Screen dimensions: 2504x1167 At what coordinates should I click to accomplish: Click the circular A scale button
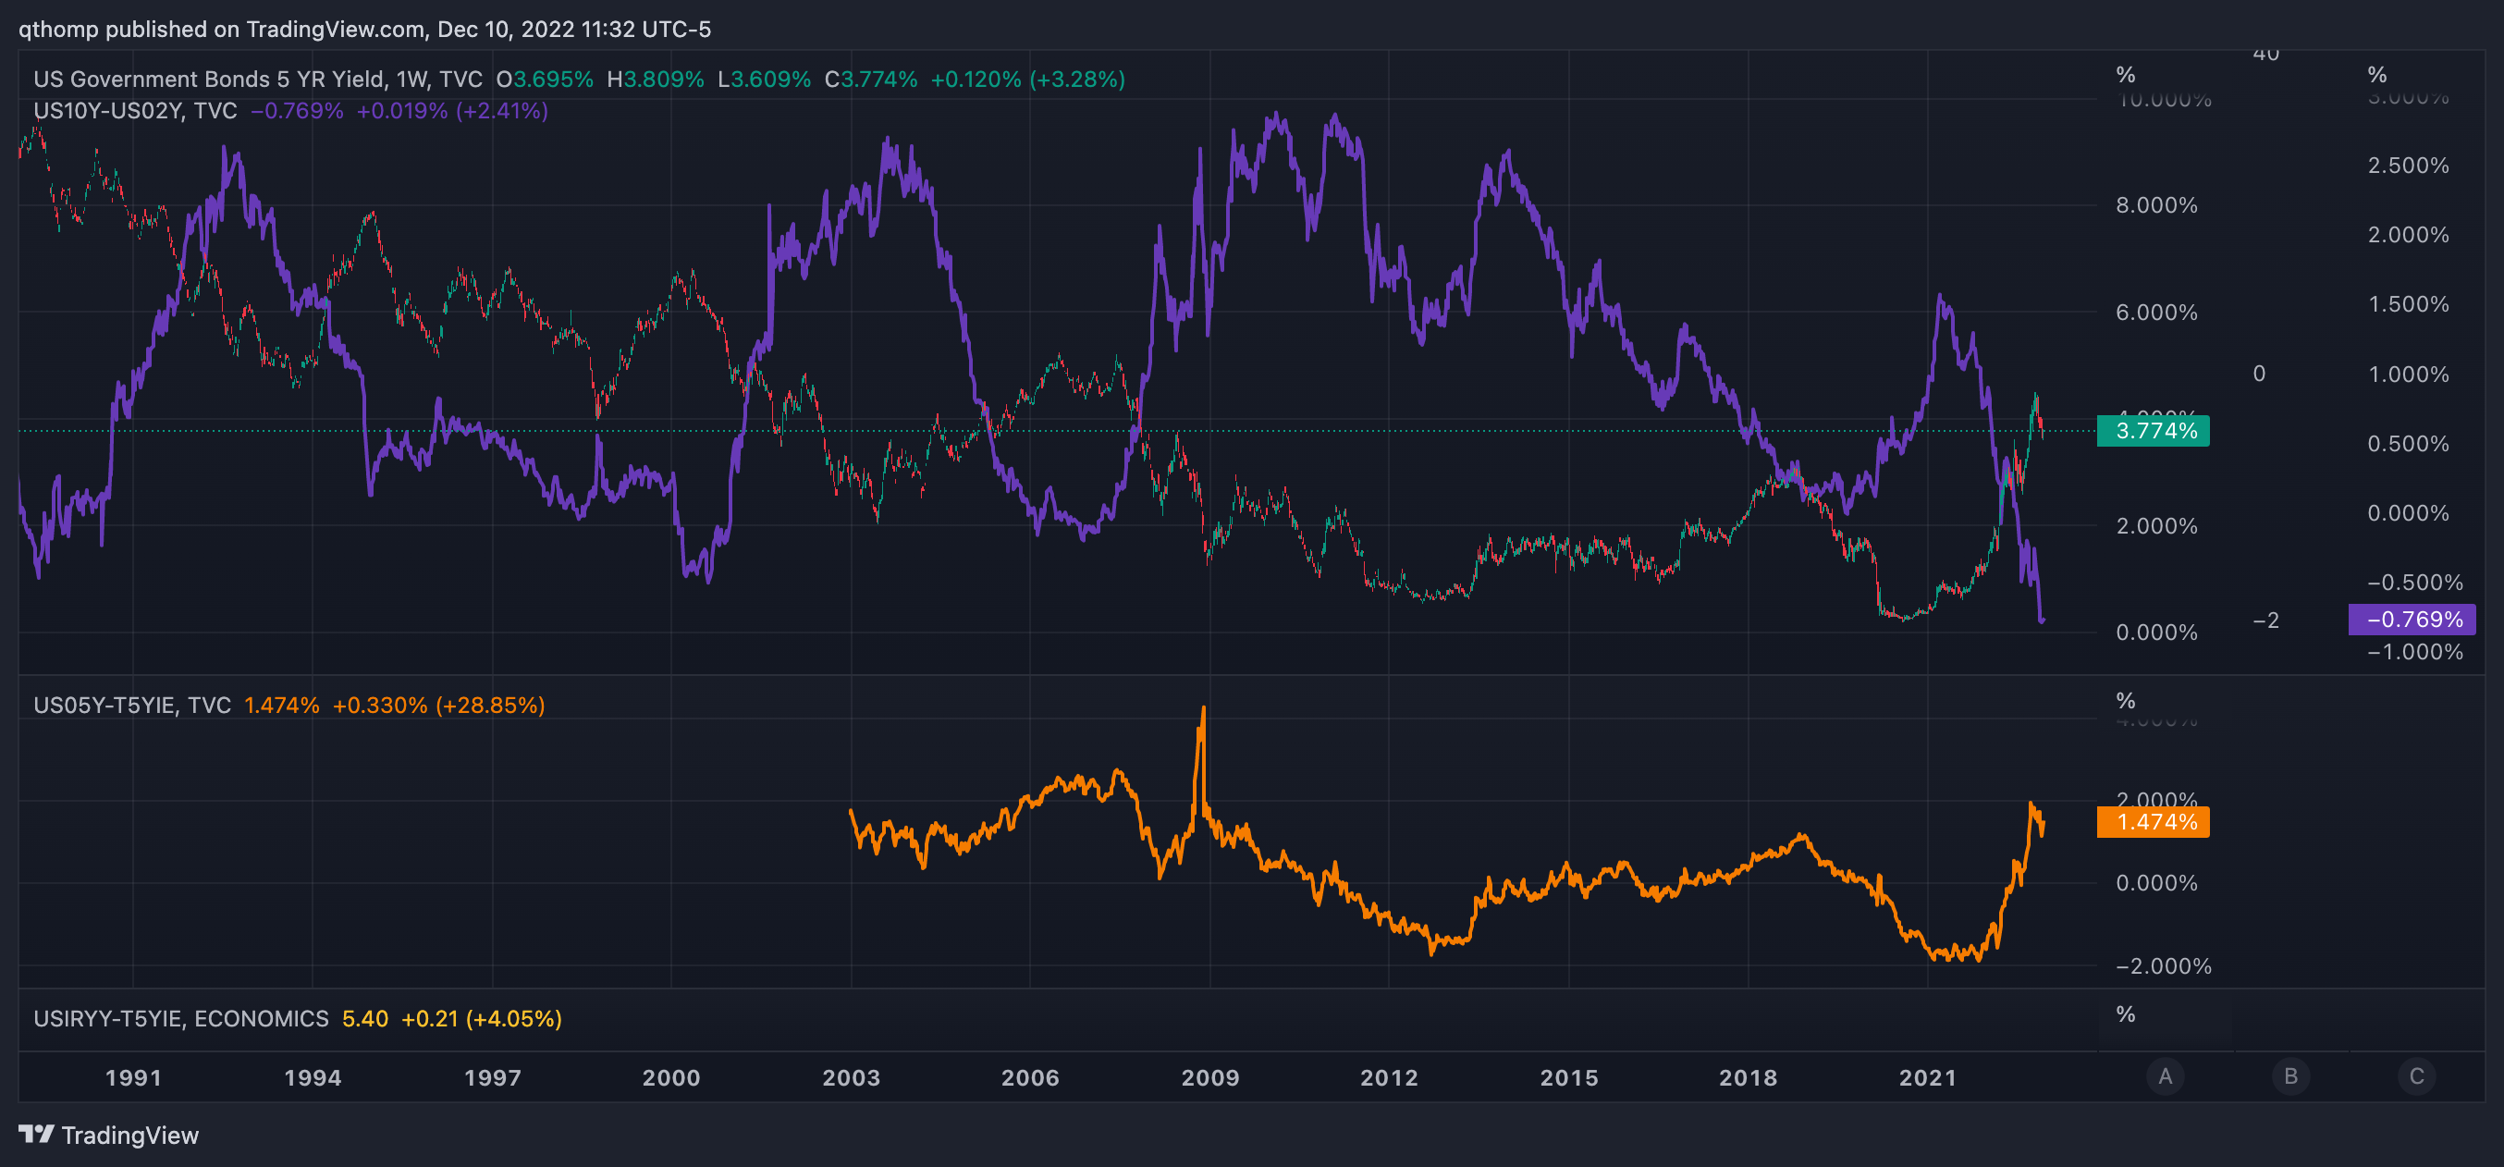pyautogui.click(x=2164, y=1076)
